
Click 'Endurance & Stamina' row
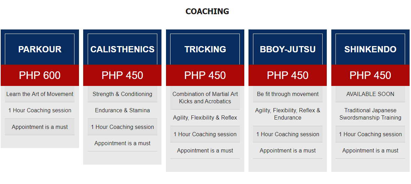122,111
